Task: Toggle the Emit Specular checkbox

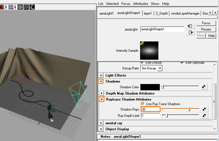Action: coord(182,62)
